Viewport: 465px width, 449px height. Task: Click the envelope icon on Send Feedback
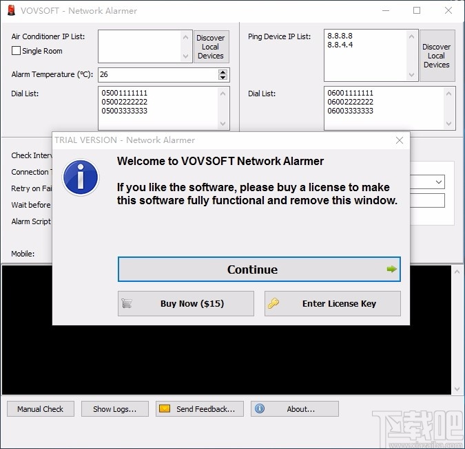(165, 408)
